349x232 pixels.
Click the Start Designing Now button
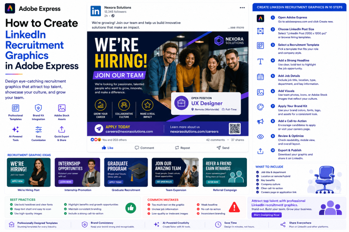(267, 215)
